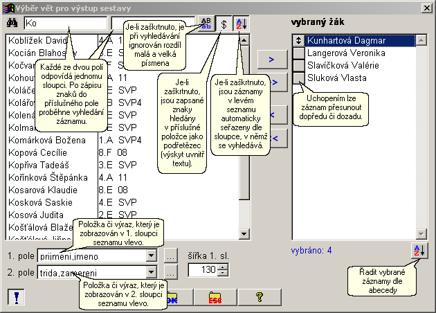Click the row handle beside Langerová Veronika
This screenshot has width=436, height=313.
coord(299,53)
